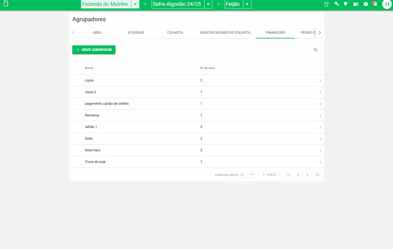Click the Aegro logo in top-left corner
The width and height of the screenshot is (393, 249).
pyautogui.click(x=6, y=4)
